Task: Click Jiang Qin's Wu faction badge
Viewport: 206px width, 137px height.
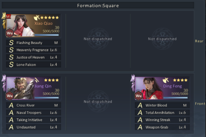Action: point(10,96)
